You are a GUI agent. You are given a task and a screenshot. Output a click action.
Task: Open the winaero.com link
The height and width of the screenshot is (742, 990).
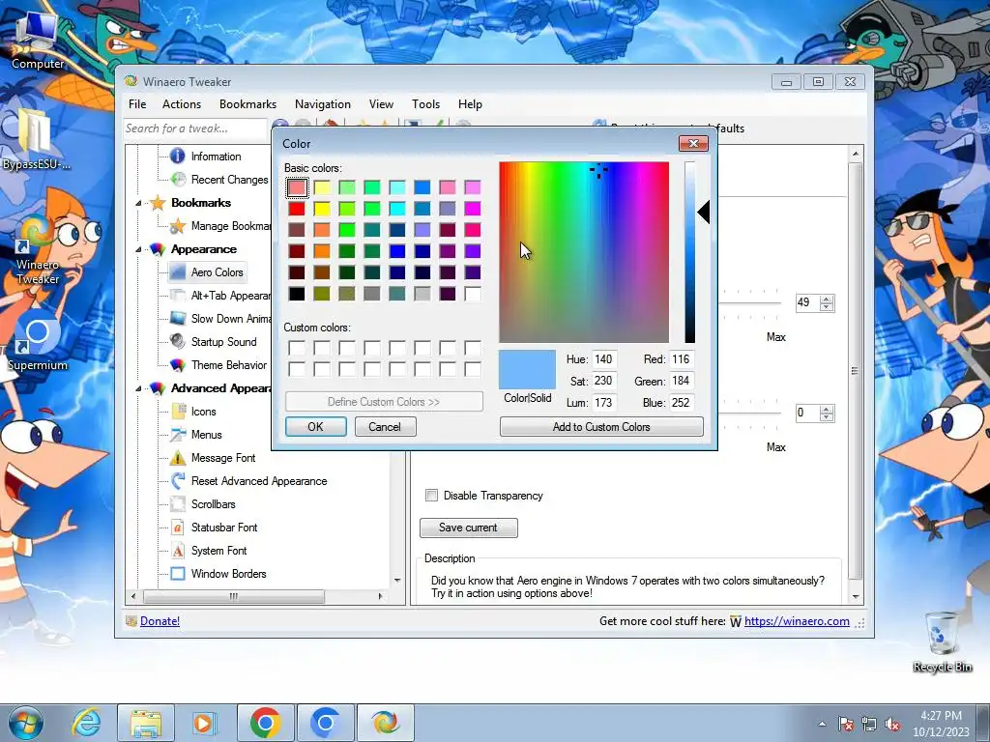coord(797,621)
